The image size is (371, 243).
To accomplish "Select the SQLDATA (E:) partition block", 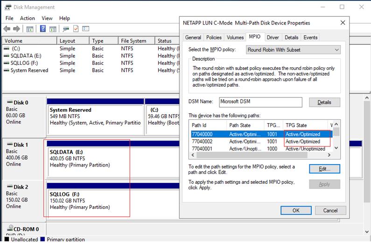I will [x=113, y=159].
